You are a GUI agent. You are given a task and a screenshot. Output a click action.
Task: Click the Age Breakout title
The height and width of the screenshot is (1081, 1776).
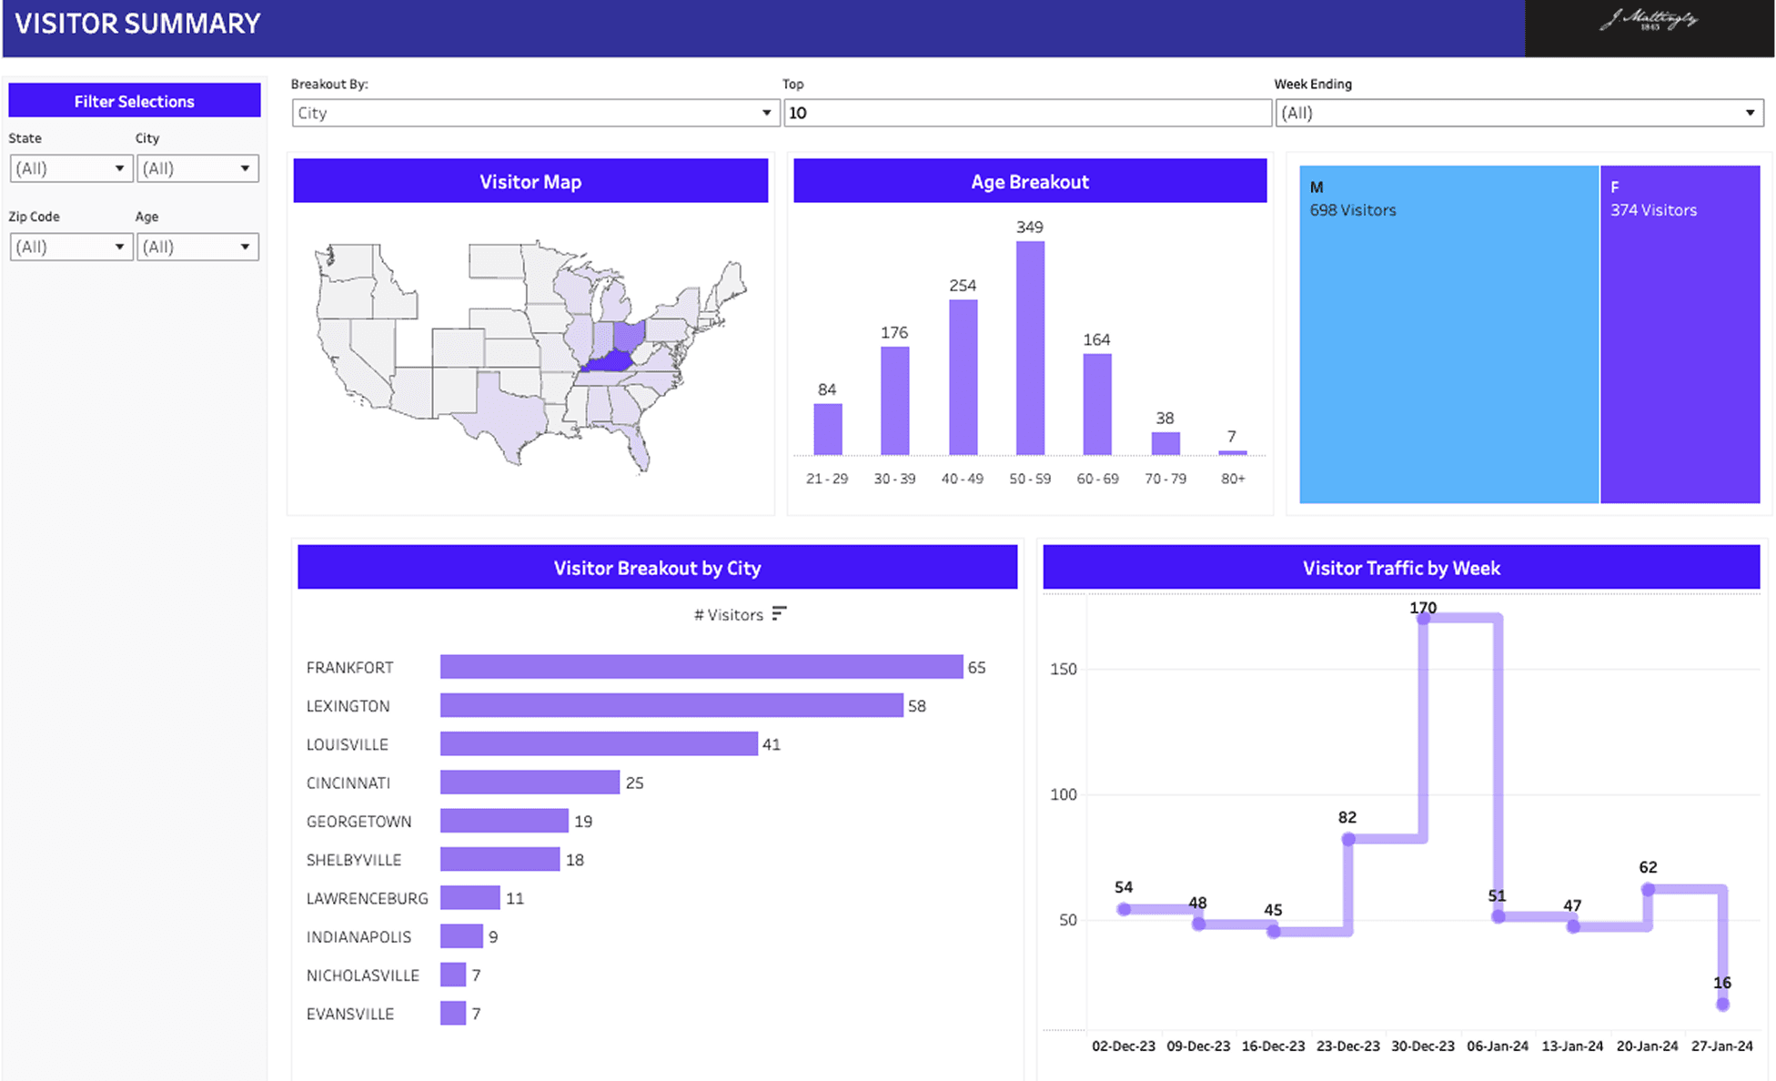tap(1030, 181)
